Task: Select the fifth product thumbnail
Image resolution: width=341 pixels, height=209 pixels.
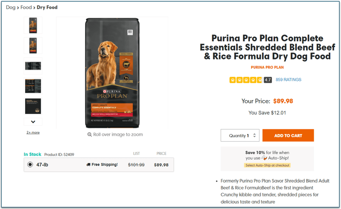Action: (33, 106)
